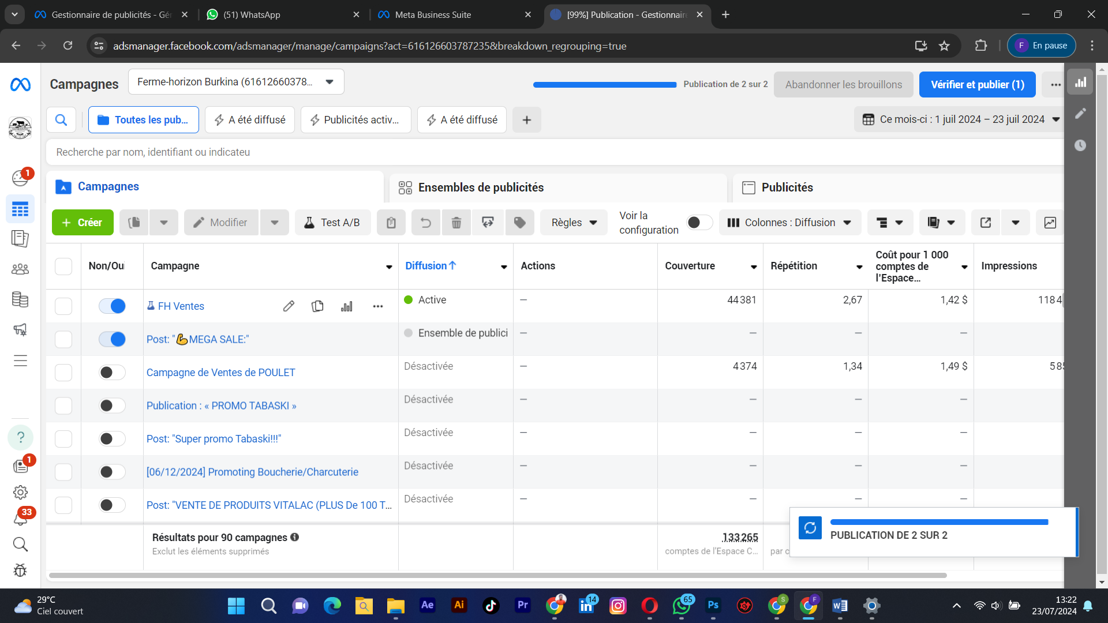Click the edit pencil icon on FH Ventes
1108x623 pixels.
pos(289,306)
